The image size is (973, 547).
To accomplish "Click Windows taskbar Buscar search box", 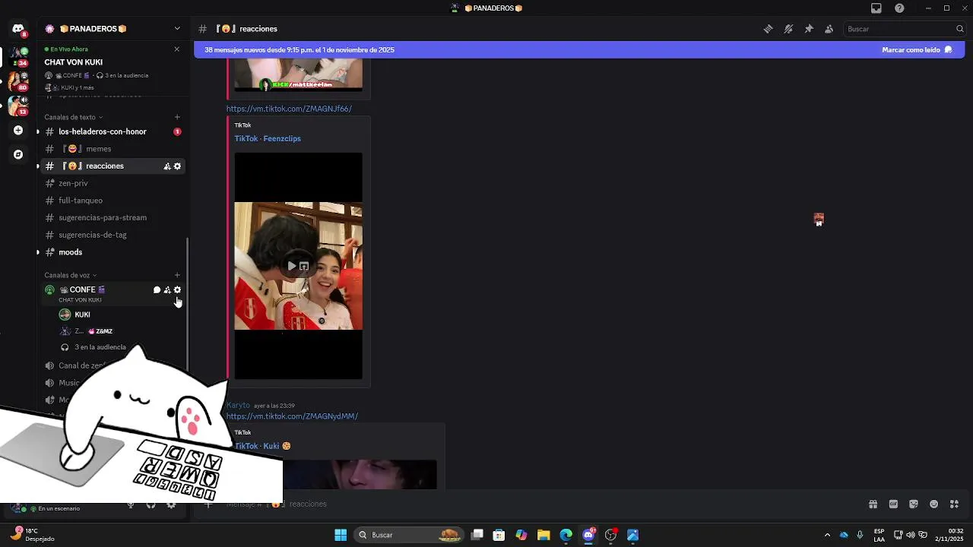I will (x=409, y=535).
